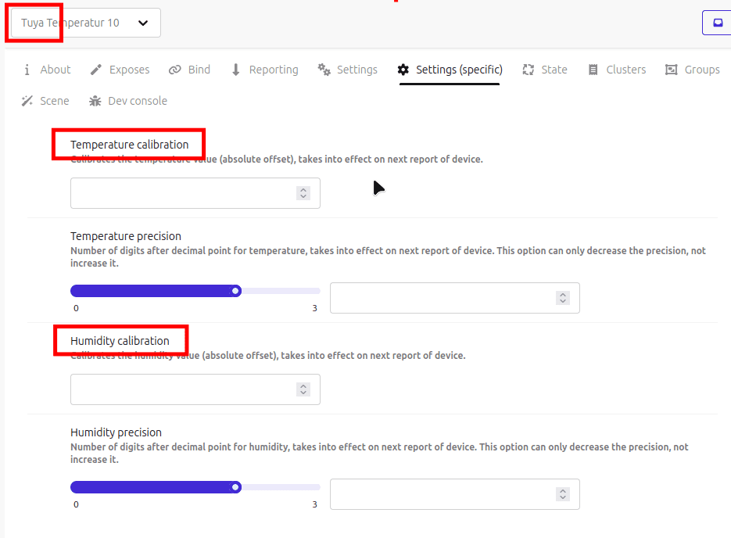This screenshot has height=538, width=731.
Task: Focus the Humidity precision number input
Action: click(x=454, y=494)
